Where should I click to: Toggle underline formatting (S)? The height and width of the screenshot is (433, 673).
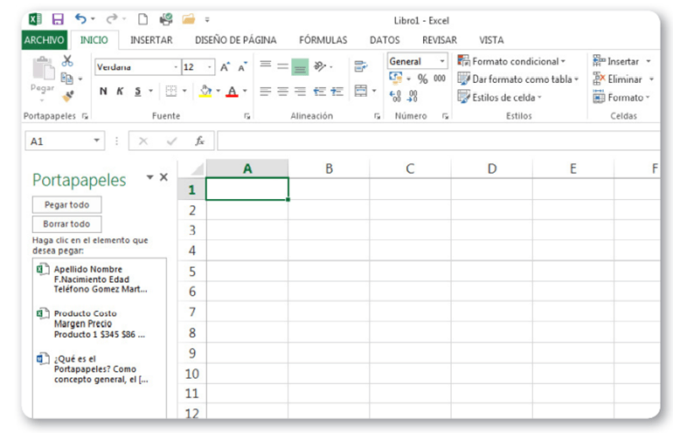[137, 91]
